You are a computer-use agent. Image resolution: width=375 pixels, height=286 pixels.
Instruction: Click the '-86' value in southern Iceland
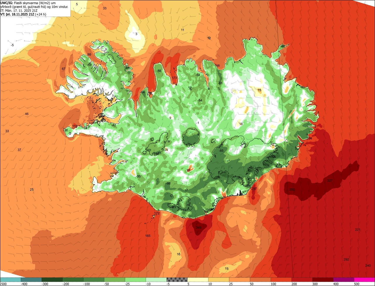pos(168,183)
